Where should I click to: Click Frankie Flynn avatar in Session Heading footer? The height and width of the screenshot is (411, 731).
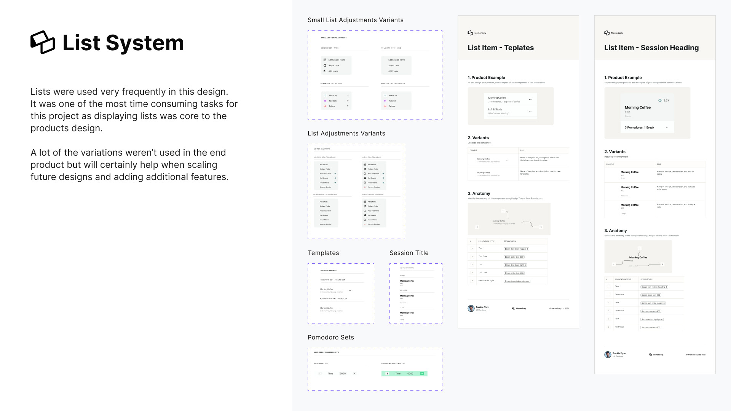[x=608, y=355]
